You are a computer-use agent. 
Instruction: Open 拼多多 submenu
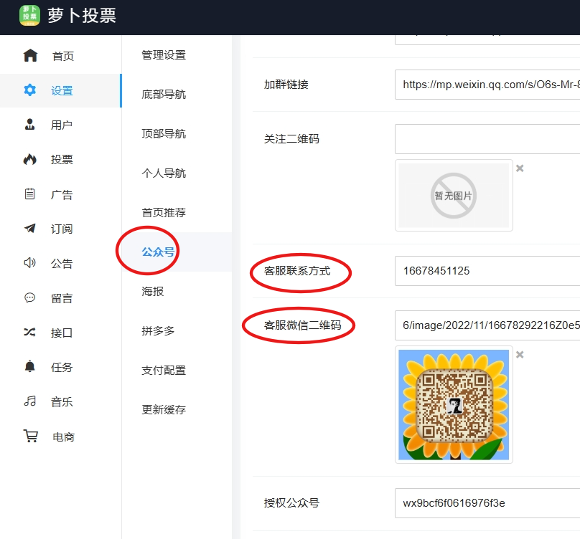tap(158, 330)
